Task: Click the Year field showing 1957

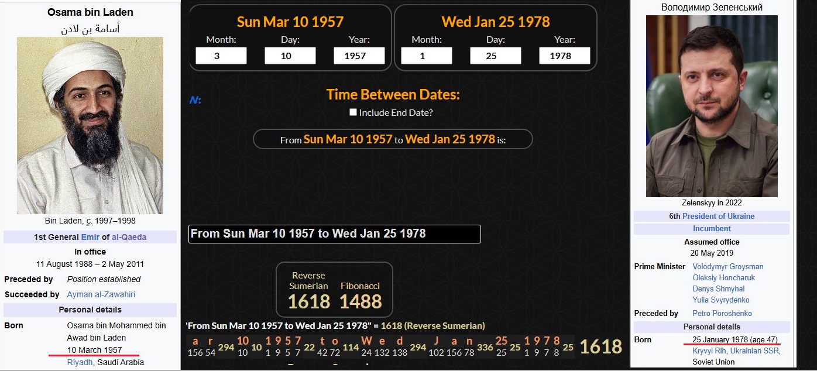Action: (359, 56)
